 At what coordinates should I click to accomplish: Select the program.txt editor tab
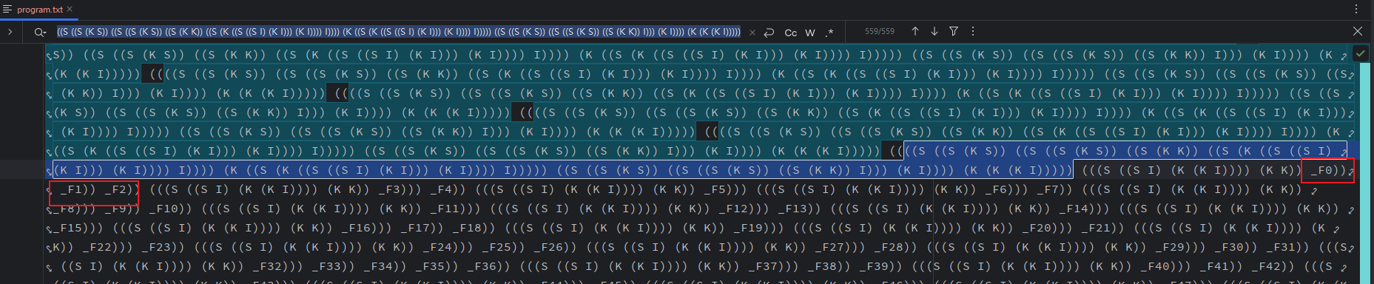[x=40, y=10]
